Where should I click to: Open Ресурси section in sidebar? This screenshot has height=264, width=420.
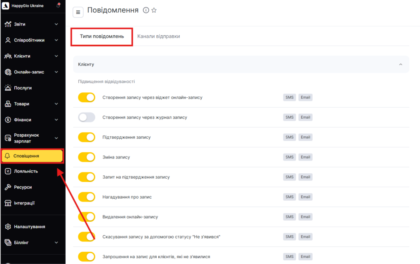(x=23, y=187)
